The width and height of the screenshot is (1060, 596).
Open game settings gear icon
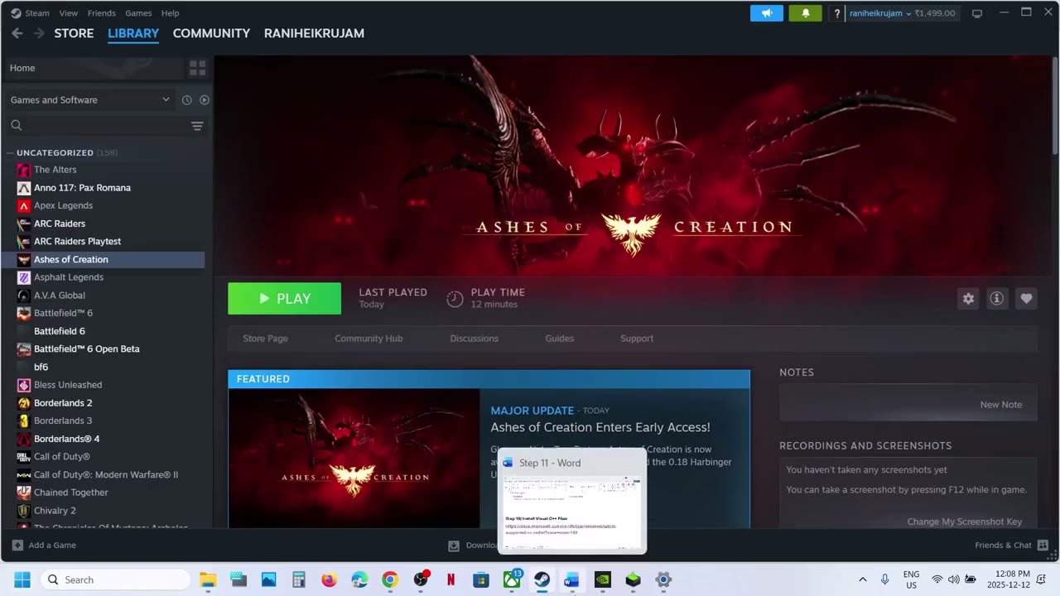968,299
